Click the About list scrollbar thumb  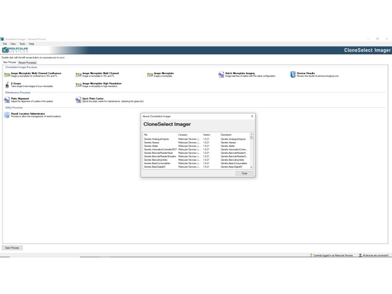click(x=251, y=138)
